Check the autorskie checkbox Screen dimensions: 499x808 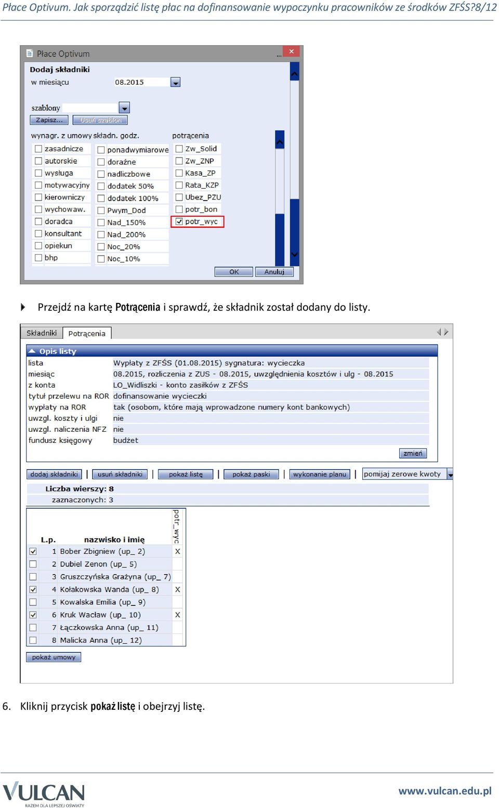[x=38, y=161]
